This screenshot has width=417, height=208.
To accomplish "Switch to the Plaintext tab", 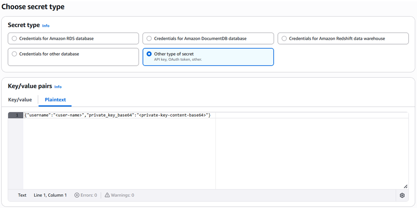I will (x=55, y=100).
